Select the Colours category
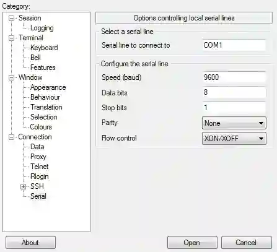Viewport: 277px width, 252px height. point(41,127)
